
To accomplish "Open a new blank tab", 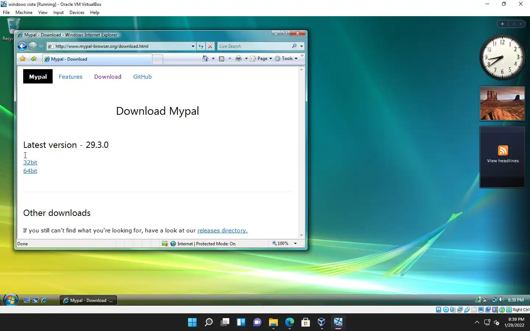I will (158, 59).
